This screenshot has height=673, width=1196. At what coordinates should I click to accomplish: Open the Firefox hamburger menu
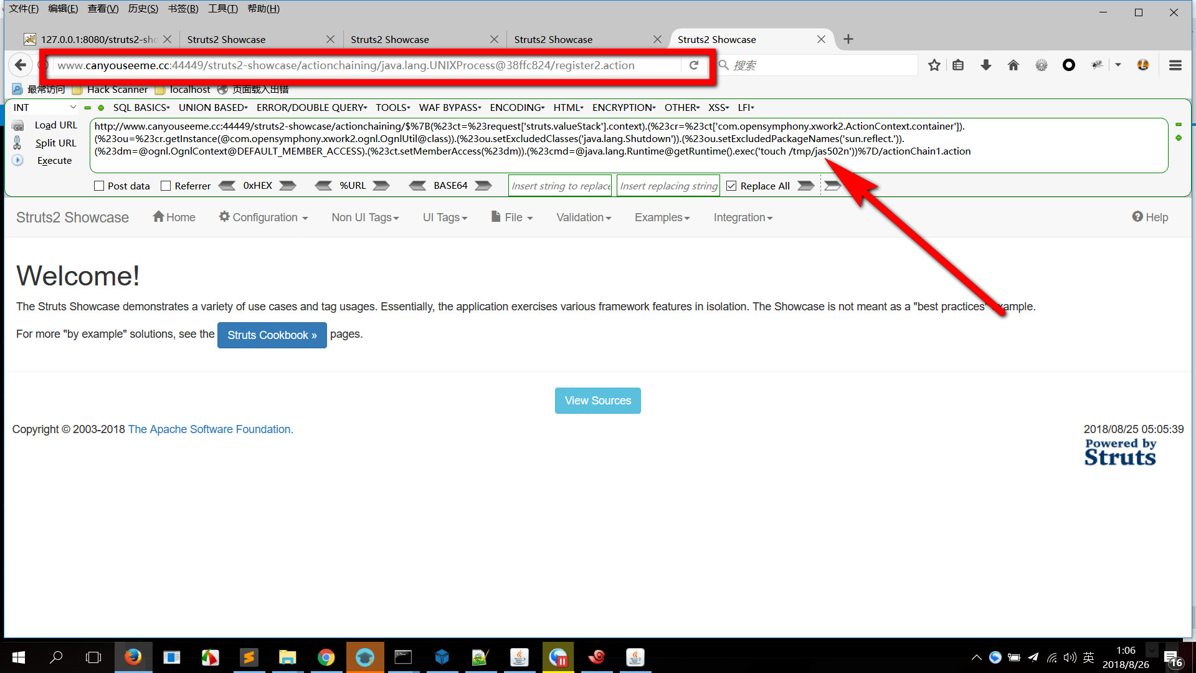click(1175, 65)
